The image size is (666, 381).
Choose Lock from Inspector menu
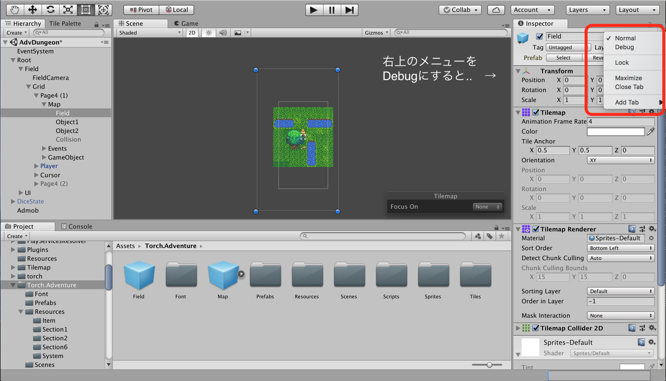pyautogui.click(x=622, y=62)
